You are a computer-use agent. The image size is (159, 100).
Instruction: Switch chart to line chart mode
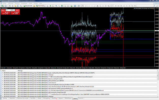click(53, 6)
